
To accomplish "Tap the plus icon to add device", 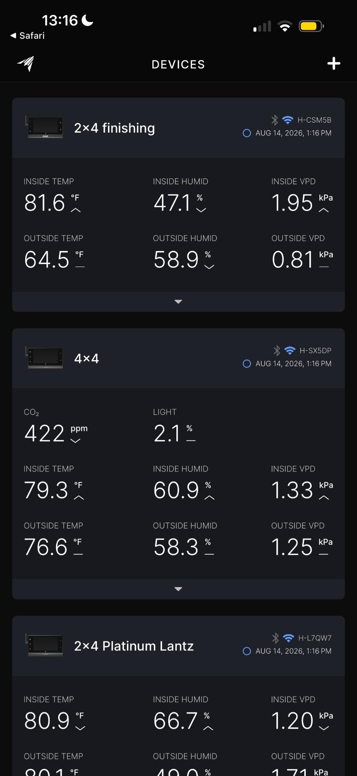I will point(334,64).
